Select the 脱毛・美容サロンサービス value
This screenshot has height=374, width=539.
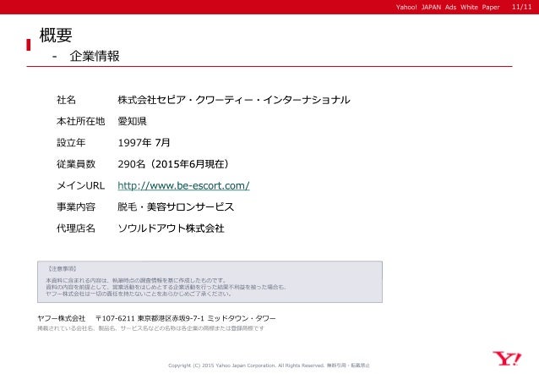pyautogui.click(x=176, y=207)
